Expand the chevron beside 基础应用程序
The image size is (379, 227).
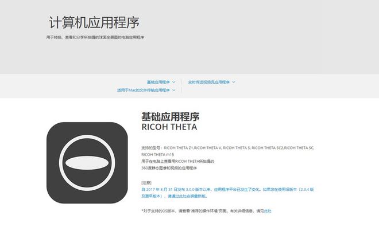click(x=173, y=82)
